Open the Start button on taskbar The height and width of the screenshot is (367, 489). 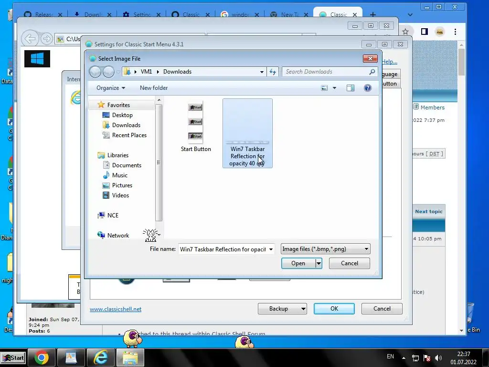pos(13,357)
